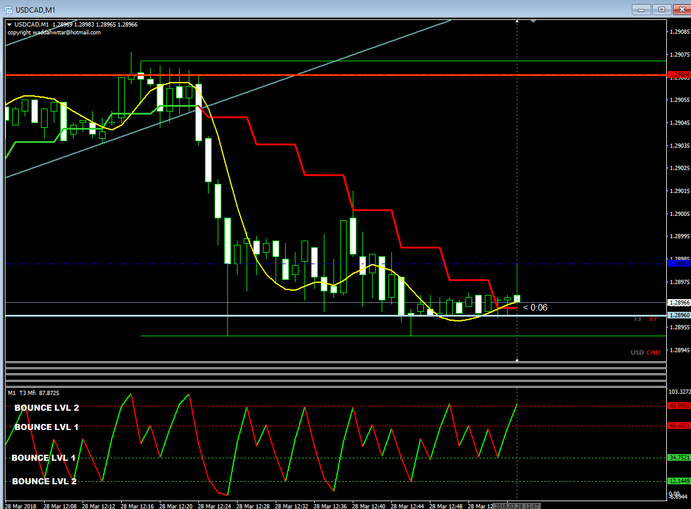Click the candle timer 0:06 label

coord(535,308)
